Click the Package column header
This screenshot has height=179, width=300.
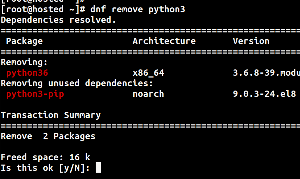(x=24, y=41)
